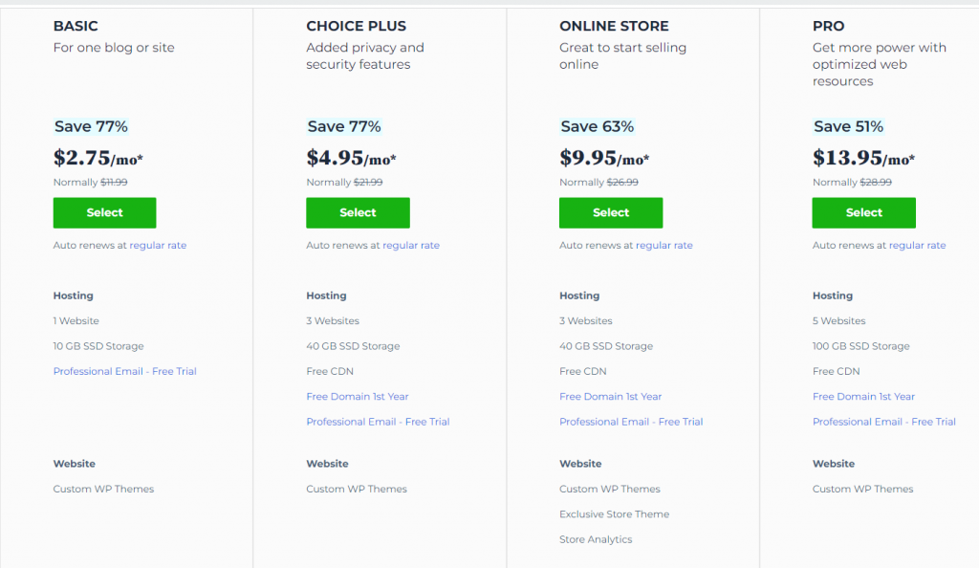View regular rate link under CHOICE PLUS
The image size is (979, 568).
pos(411,246)
